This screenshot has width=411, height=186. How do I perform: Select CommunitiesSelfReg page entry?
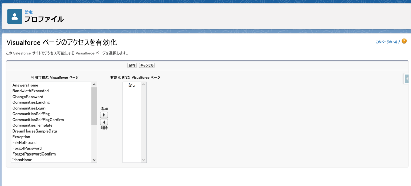point(51,114)
